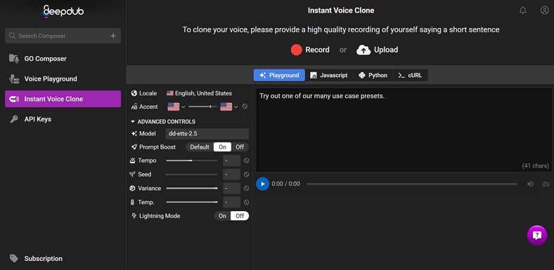The width and height of the screenshot is (554, 270).
Task: Click the Tempo slider
Action: [192, 161]
